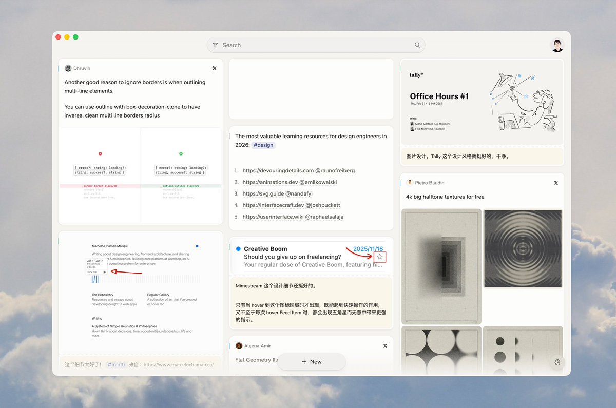Click the magnifier icon in the search bar
The height and width of the screenshot is (408, 616).
(x=417, y=45)
